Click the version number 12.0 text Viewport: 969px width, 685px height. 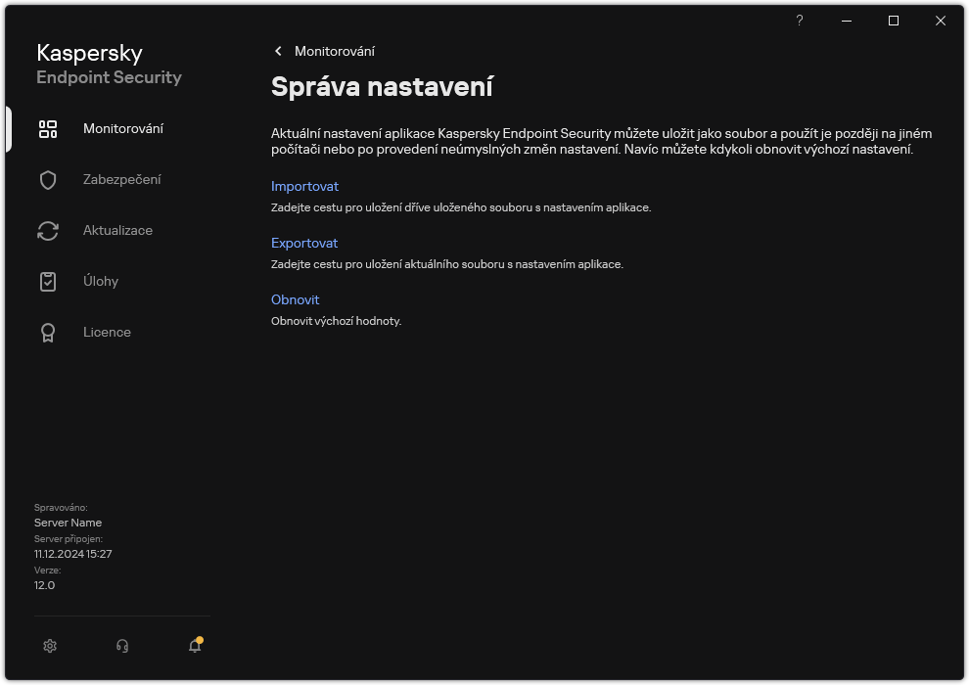click(x=44, y=584)
